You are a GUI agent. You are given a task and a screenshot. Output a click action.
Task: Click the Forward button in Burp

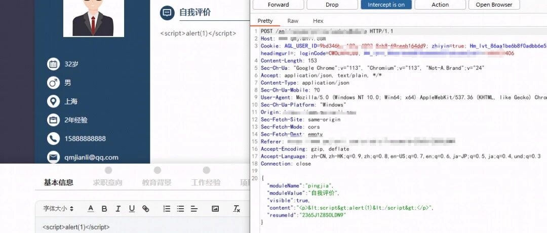[279, 5]
